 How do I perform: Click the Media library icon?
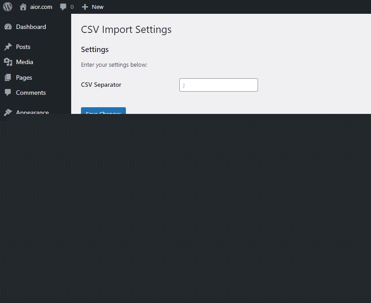click(8, 62)
